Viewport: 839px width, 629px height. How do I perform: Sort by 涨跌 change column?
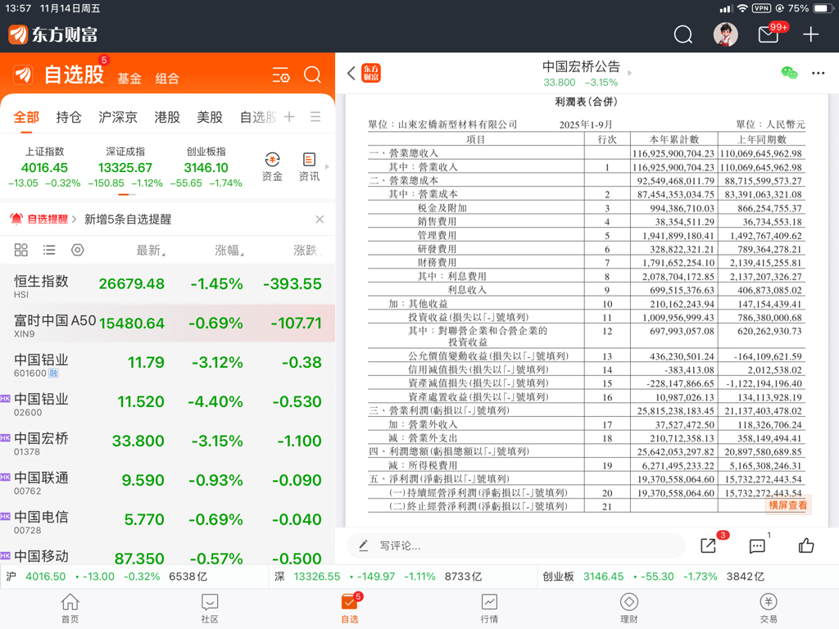(307, 251)
